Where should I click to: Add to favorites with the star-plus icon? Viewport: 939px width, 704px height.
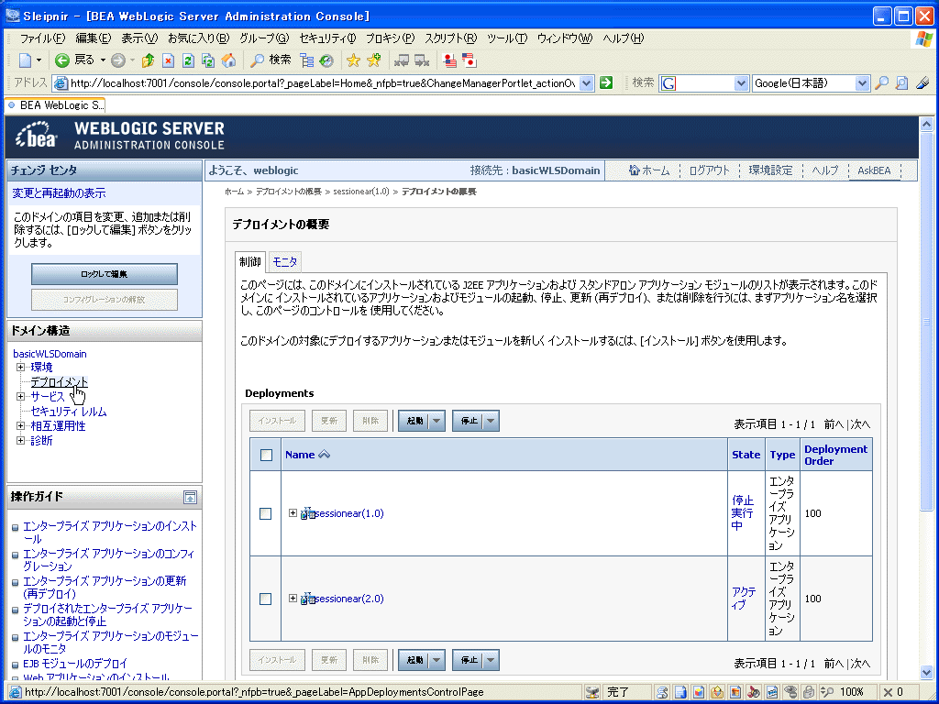tap(374, 60)
